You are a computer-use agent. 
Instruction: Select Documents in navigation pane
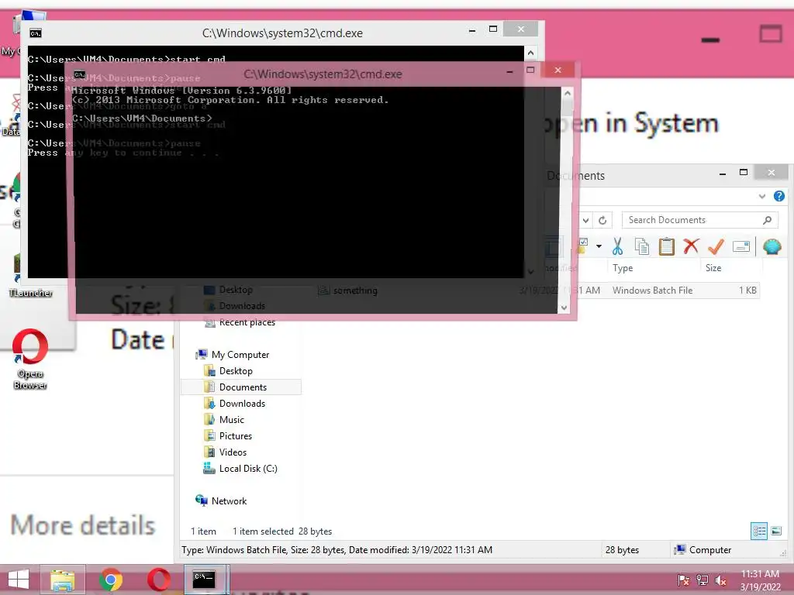pos(243,387)
